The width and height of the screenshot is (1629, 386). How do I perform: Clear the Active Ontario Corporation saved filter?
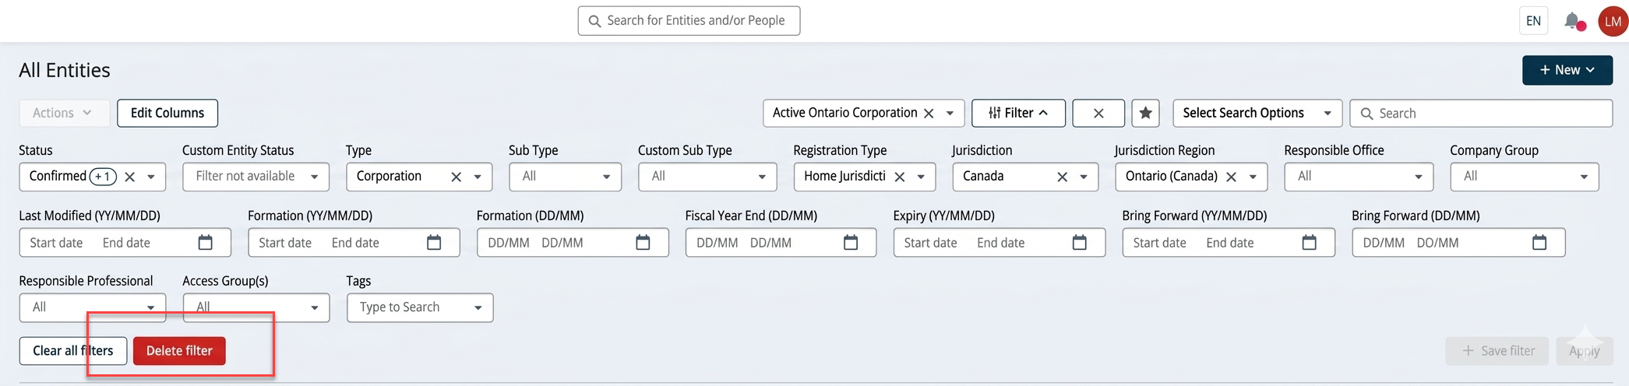[929, 113]
